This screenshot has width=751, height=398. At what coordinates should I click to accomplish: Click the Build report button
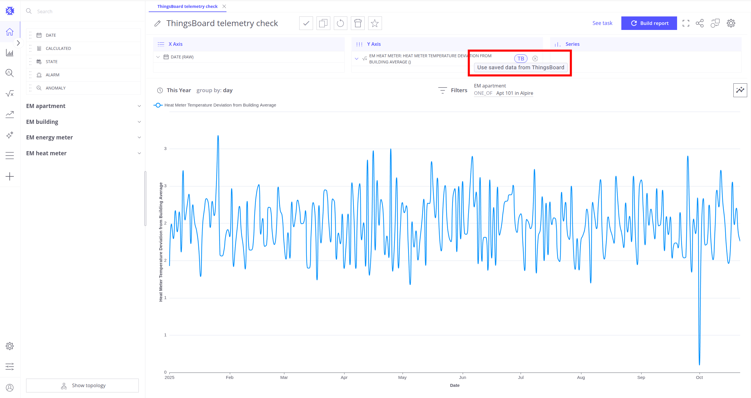[649, 23]
